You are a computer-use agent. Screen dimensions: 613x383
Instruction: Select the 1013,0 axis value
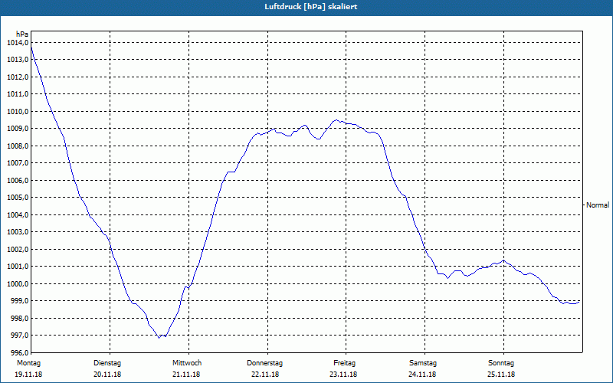(x=18, y=60)
